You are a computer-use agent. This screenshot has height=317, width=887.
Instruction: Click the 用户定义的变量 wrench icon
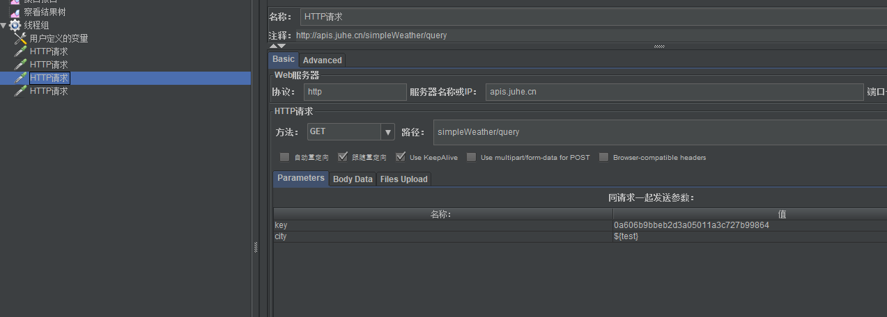tap(21, 39)
